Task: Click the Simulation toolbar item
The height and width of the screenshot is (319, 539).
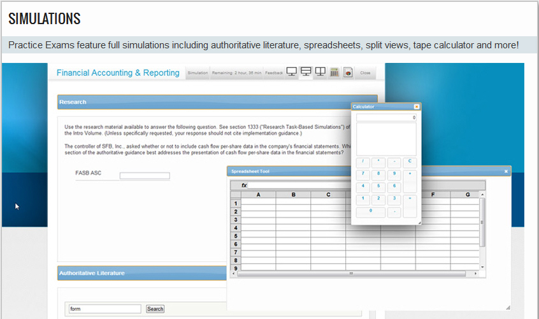Action: [198, 73]
